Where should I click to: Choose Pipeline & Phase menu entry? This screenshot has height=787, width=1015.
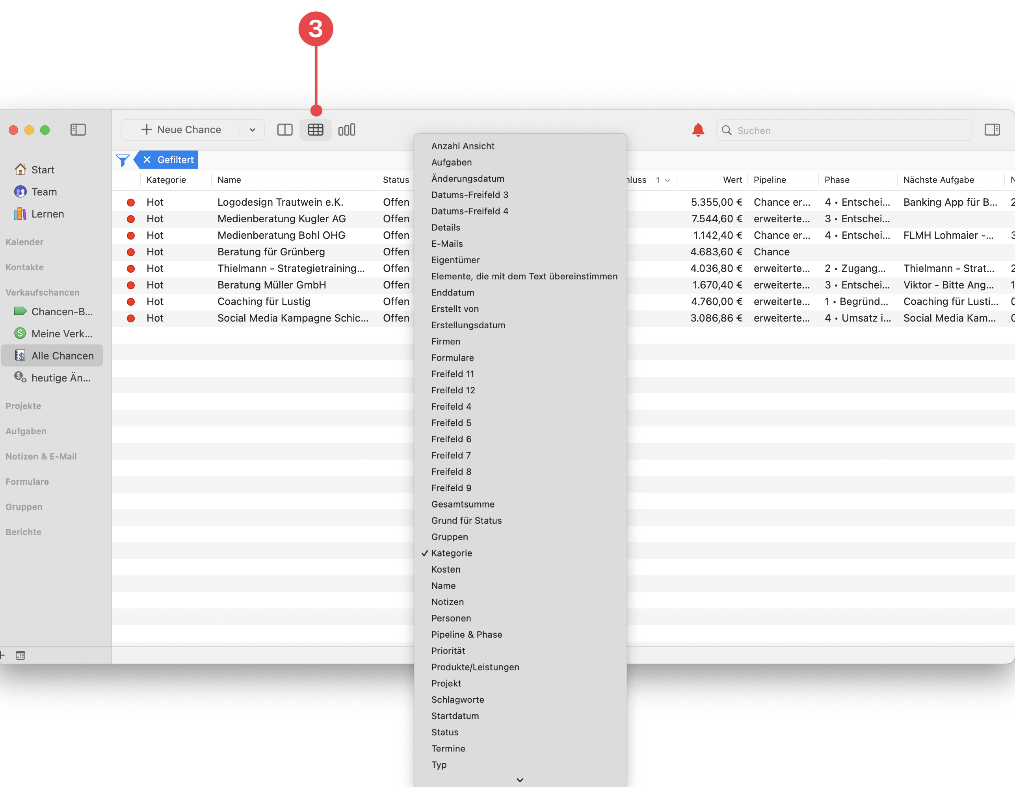point(520,634)
